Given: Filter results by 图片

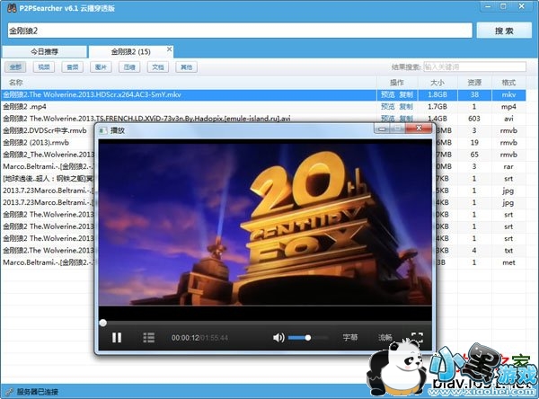Looking at the screenshot, I should 101,66.
